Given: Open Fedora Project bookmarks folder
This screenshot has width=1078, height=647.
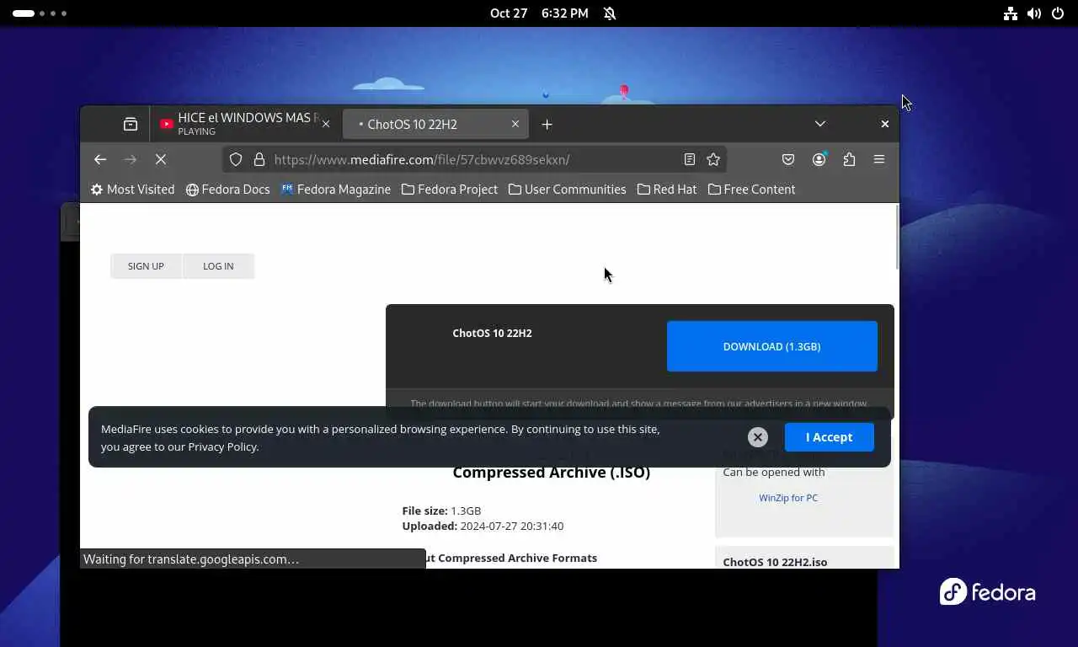Looking at the screenshot, I should (x=450, y=190).
